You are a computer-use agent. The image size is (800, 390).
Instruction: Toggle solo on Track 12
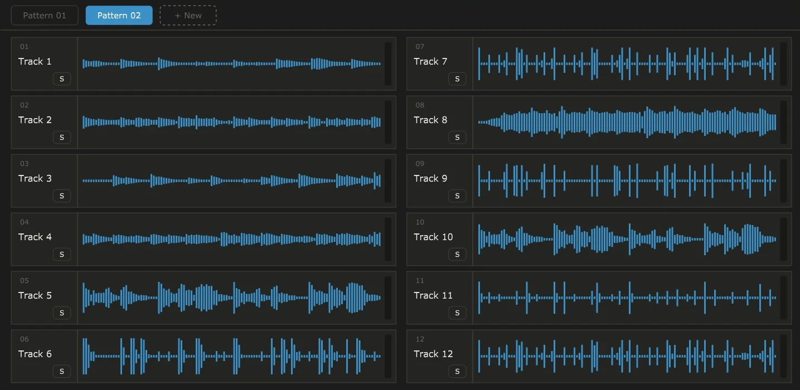pos(457,372)
